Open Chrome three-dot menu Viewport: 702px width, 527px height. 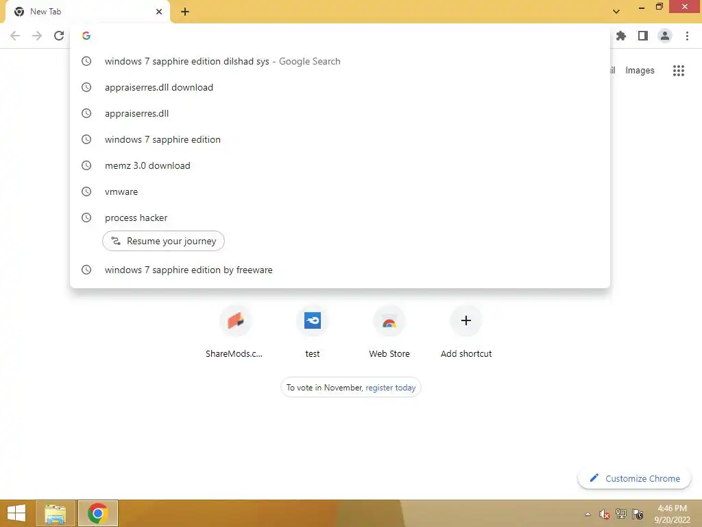[687, 36]
